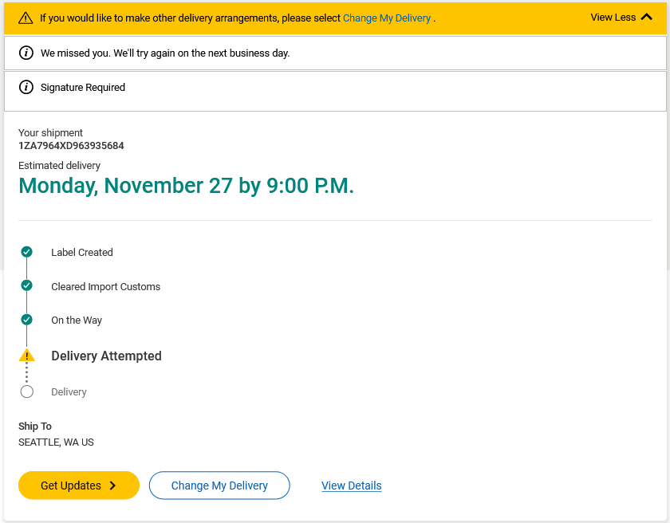Click the SEATTLE, WA US ship-to address
This screenshot has height=523, width=670.
(x=56, y=442)
